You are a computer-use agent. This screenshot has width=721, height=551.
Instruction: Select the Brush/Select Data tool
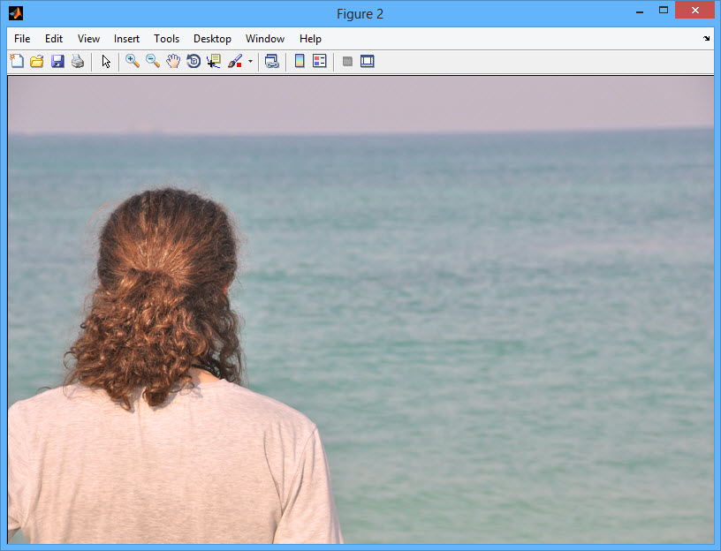[x=235, y=61]
